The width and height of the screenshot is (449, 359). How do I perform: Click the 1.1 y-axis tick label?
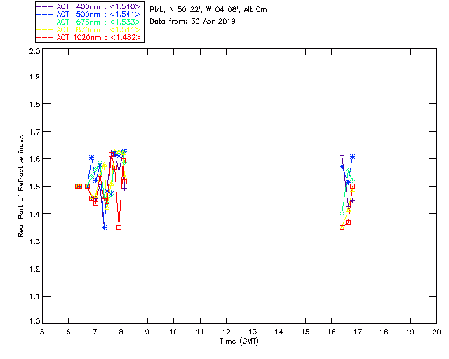tap(34, 297)
